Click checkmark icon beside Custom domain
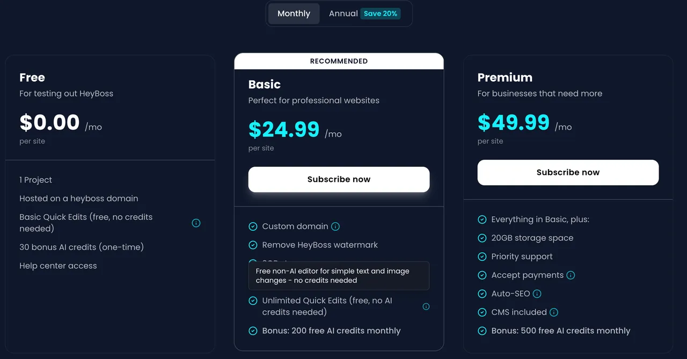This screenshot has height=359, width=687. tap(253, 226)
